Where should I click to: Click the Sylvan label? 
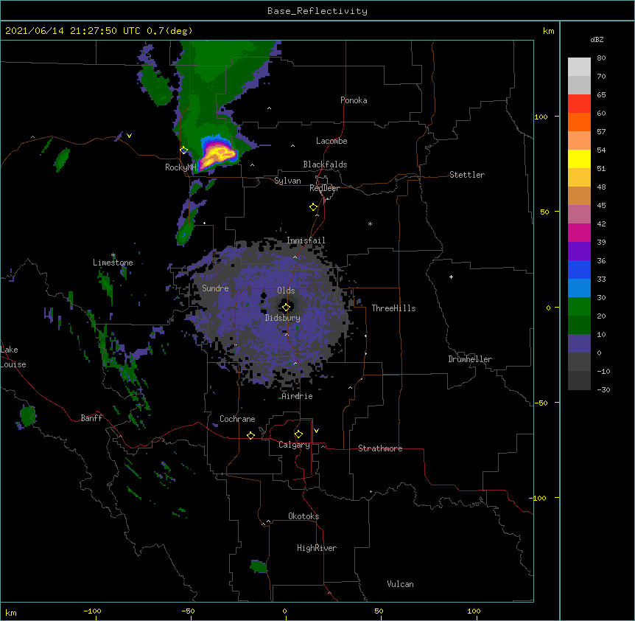[287, 181]
